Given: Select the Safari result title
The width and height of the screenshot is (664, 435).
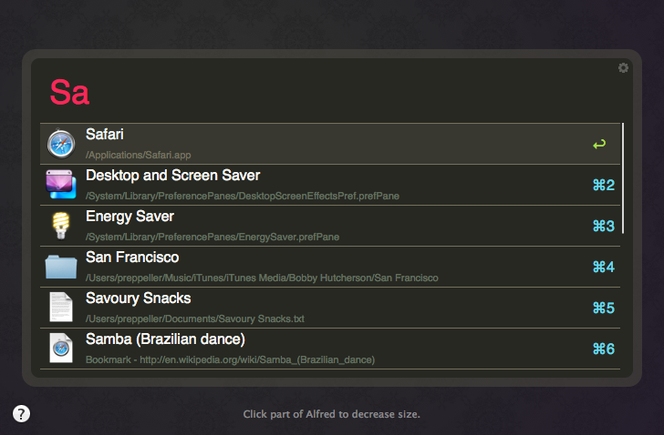Looking at the screenshot, I should (104, 135).
